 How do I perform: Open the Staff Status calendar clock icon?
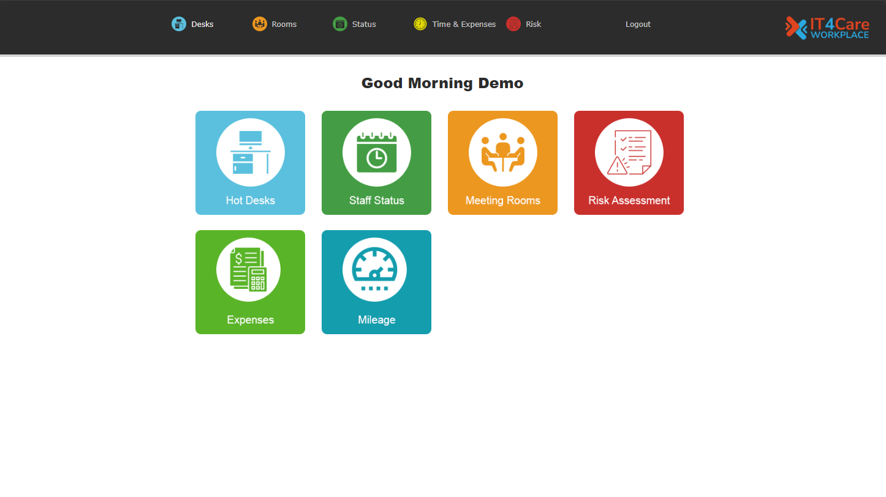click(x=377, y=152)
